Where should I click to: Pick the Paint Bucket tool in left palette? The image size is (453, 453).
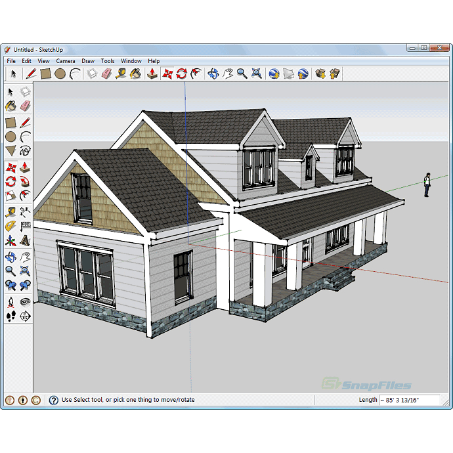[11, 106]
